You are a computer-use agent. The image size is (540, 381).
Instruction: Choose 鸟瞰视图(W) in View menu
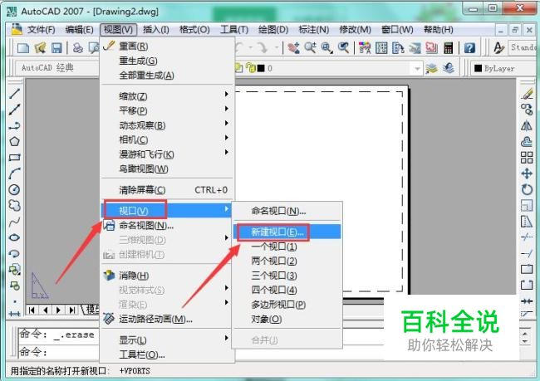[x=167, y=169]
